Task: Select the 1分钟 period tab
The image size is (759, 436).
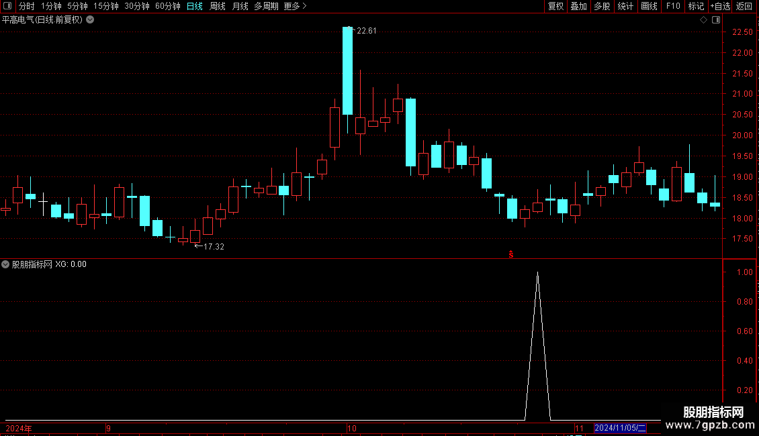Action: (51, 6)
